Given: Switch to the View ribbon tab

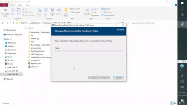Looking at the screenshot, I should tap(28, 5).
